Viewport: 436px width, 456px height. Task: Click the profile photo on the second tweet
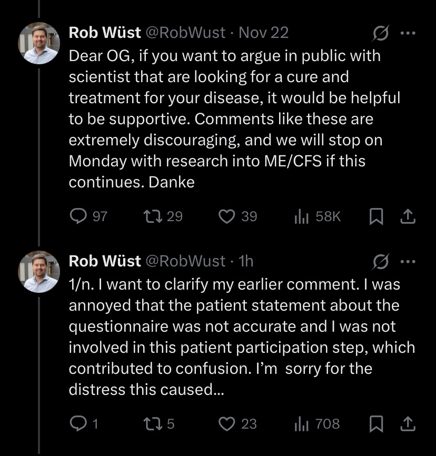(x=39, y=272)
